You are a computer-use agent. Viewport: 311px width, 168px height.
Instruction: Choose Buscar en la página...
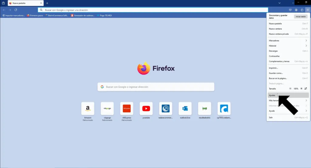coord(288,78)
